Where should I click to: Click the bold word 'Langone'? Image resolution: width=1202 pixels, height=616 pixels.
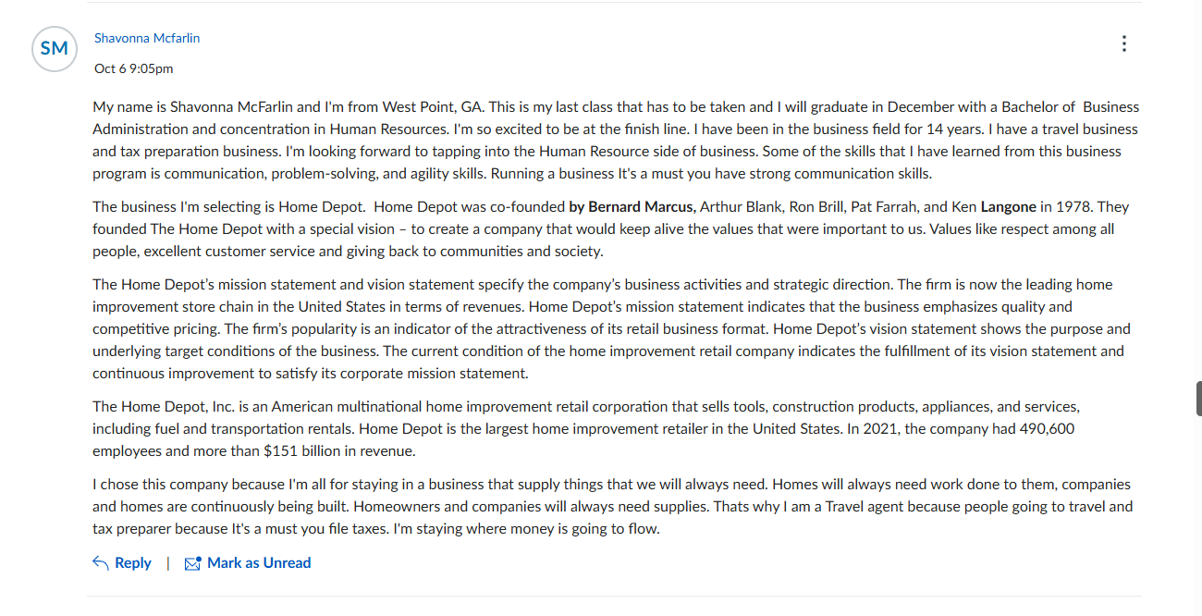tap(1008, 206)
